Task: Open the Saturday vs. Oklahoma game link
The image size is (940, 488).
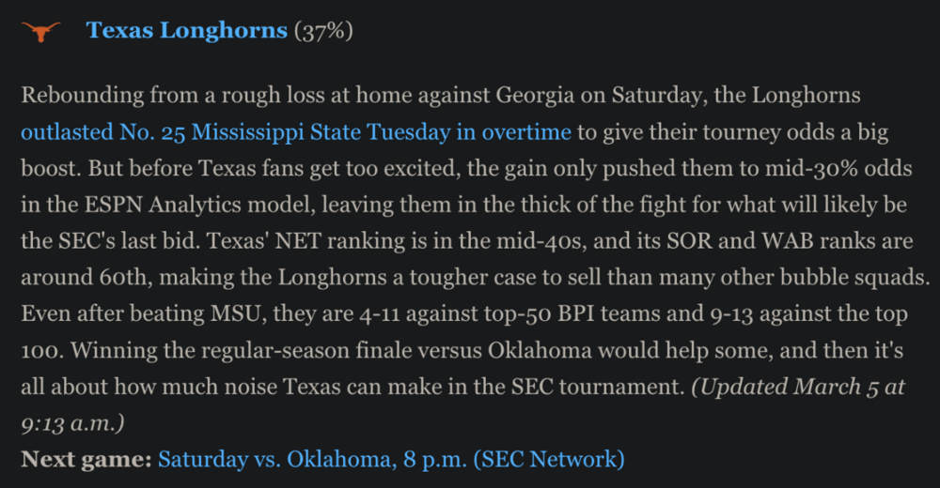Action: tap(390, 459)
